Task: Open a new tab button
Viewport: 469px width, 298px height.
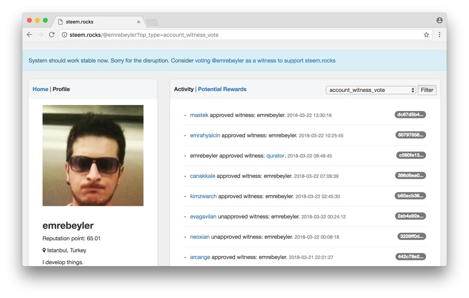Action: pyautogui.click(x=152, y=22)
